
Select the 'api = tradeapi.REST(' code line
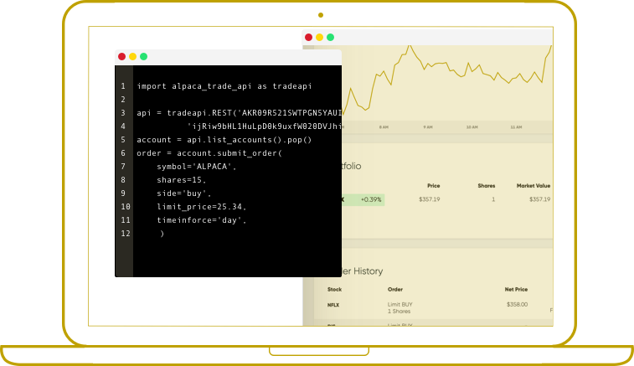[240, 113]
